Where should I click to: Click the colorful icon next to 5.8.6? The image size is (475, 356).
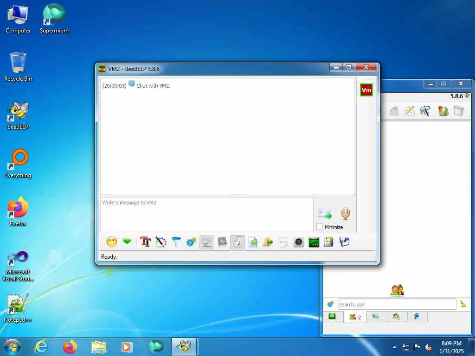pyautogui.click(x=468, y=96)
